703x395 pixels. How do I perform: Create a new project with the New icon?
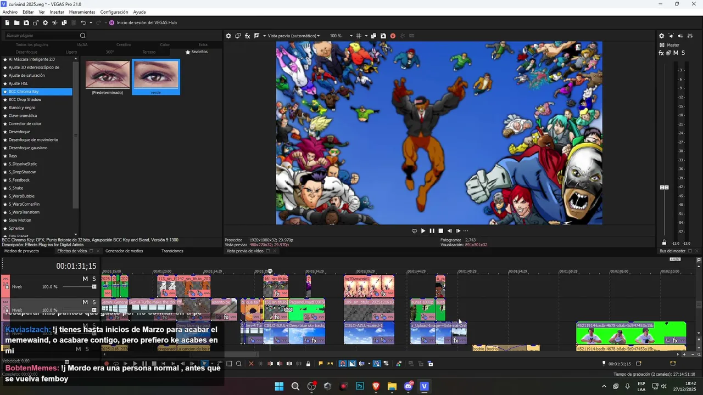7,22
